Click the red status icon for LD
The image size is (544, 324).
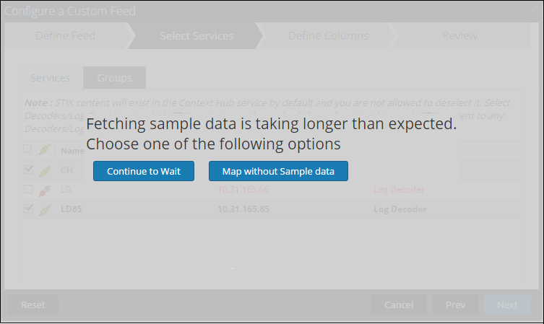pyautogui.click(x=45, y=190)
